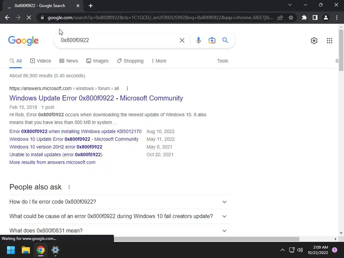Bookmark this page with the star icon
Viewport: 344px width, 258px height.
tap(291, 17)
